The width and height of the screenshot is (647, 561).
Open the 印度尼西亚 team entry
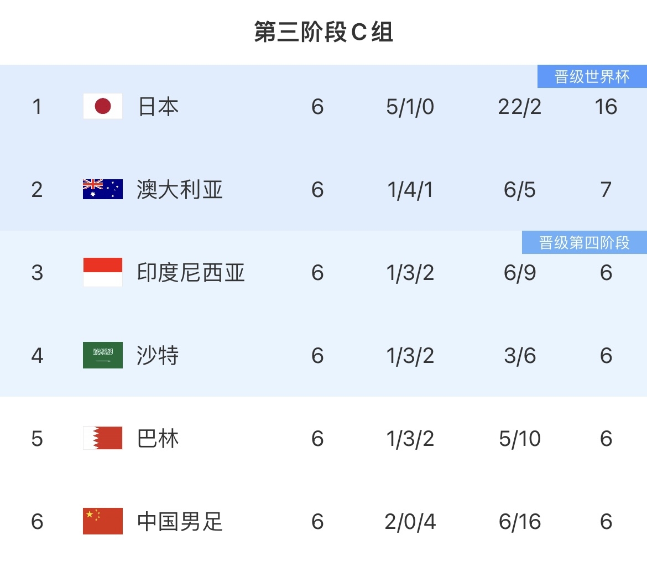click(x=191, y=272)
